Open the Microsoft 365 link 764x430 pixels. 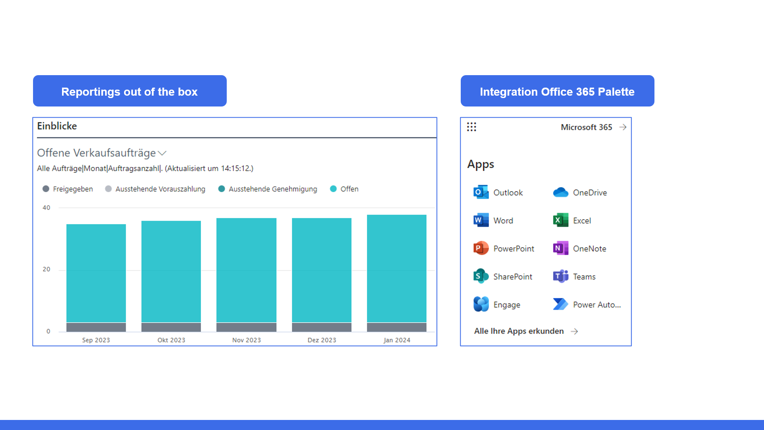586,127
